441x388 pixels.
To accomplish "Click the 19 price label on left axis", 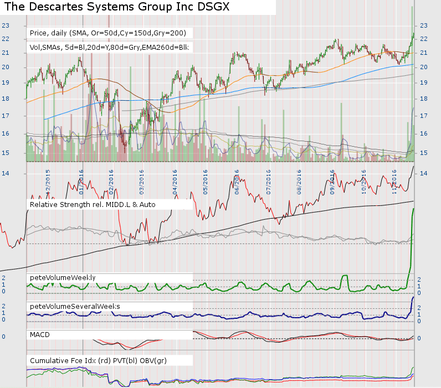I will coord(6,82).
